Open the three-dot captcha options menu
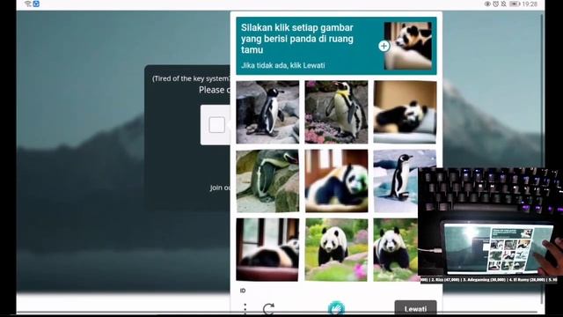The width and height of the screenshot is (563, 317). [245, 309]
